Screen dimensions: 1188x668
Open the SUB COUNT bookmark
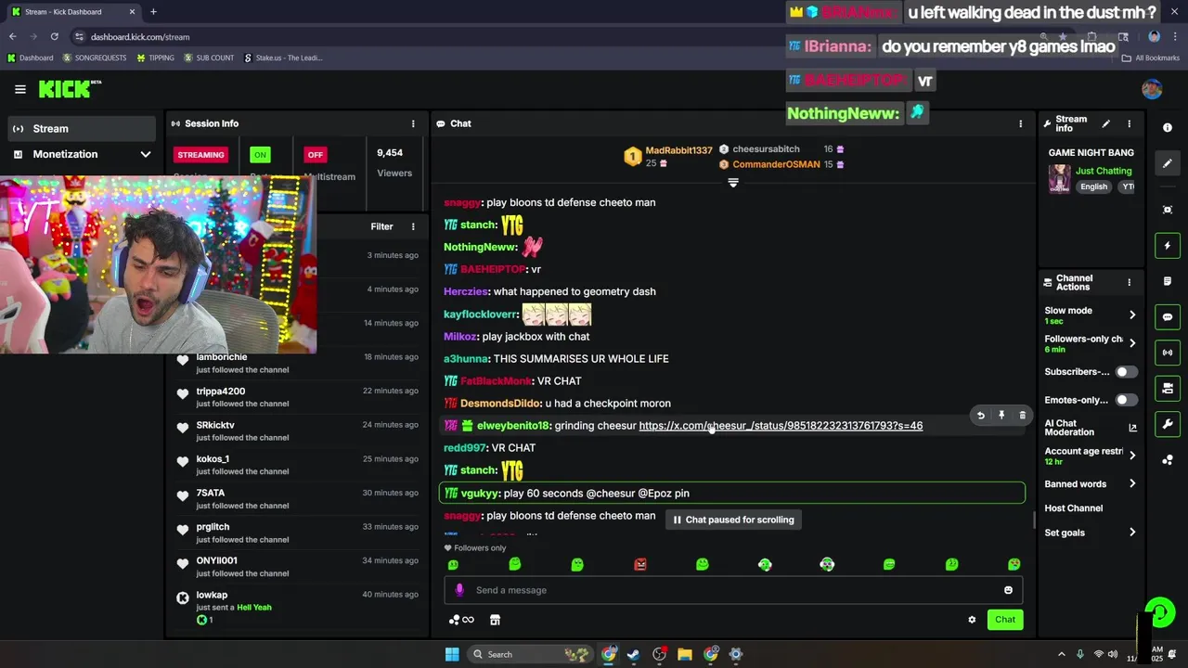coord(209,58)
